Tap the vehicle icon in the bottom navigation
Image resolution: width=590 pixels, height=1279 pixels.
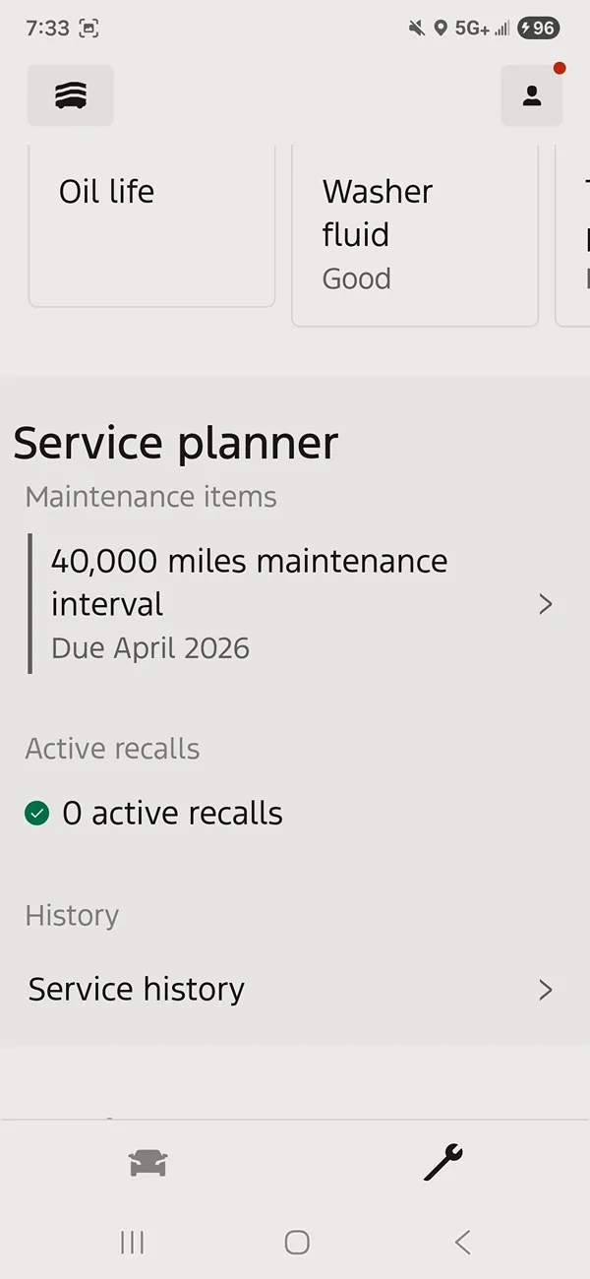[x=147, y=1164]
